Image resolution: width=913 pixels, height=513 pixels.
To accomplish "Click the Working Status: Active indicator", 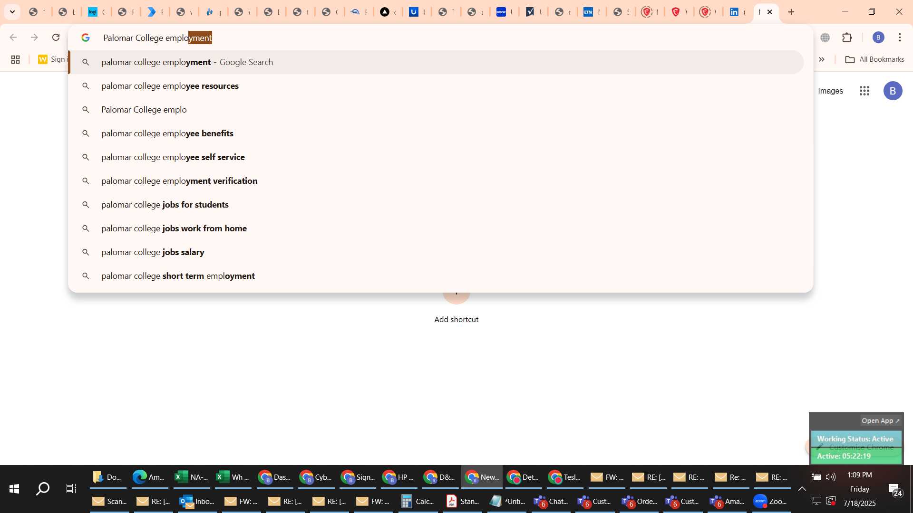I will coord(855,439).
